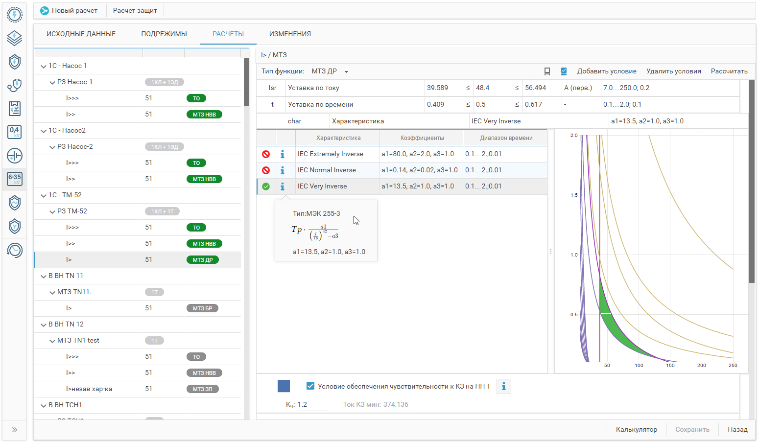Switch to ПОДРЕЖИМЫ tab

coord(164,34)
